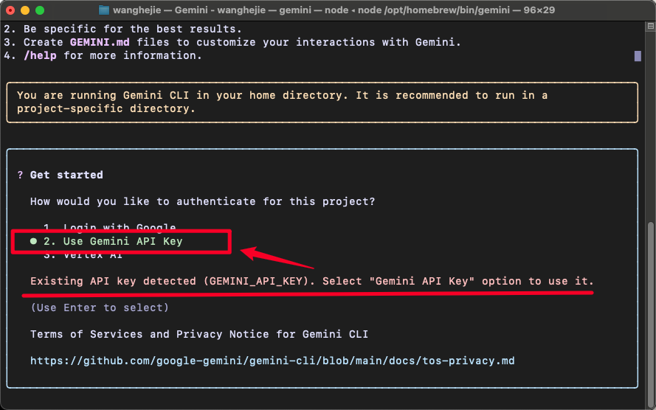The height and width of the screenshot is (410, 656).
Task: Click the red arrow pointing at option 2
Action: [279, 258]
